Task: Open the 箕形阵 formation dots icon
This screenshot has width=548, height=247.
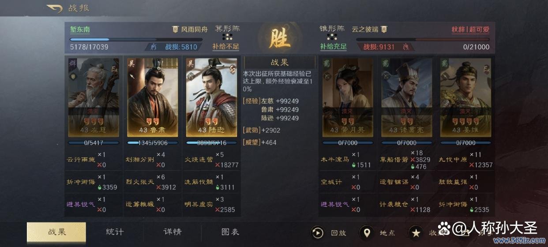Action: point(227,37)
